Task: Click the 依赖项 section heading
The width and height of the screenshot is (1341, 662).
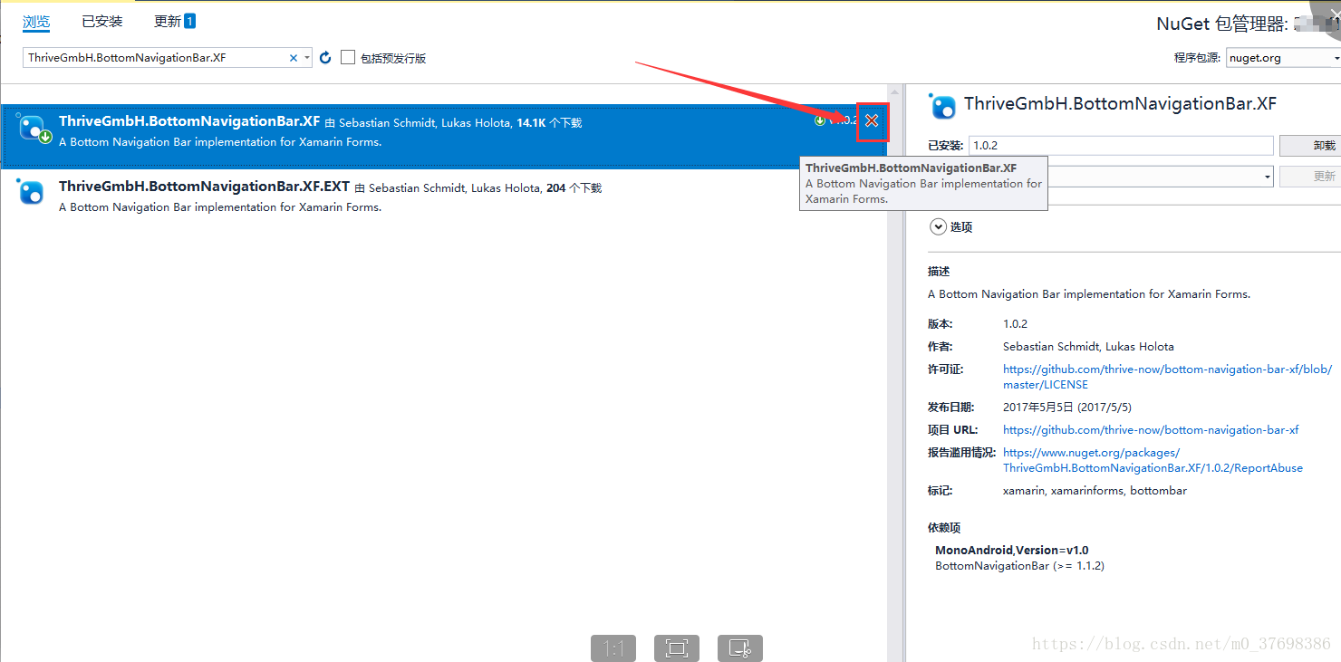Action: click(x=944, y=528)
